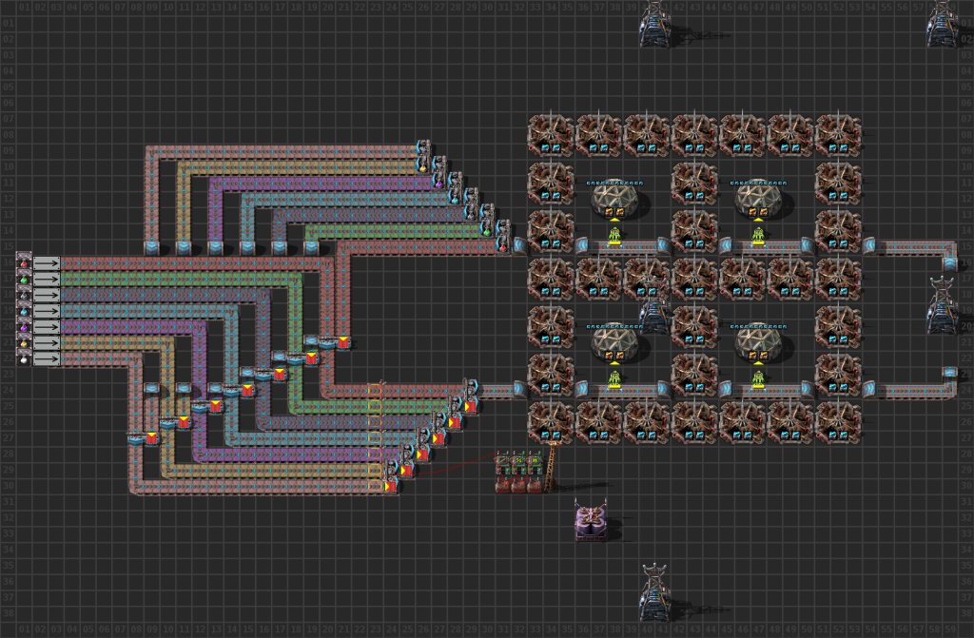Select the substation at the middle right edge
974x638 pixels.
(941, 304)
